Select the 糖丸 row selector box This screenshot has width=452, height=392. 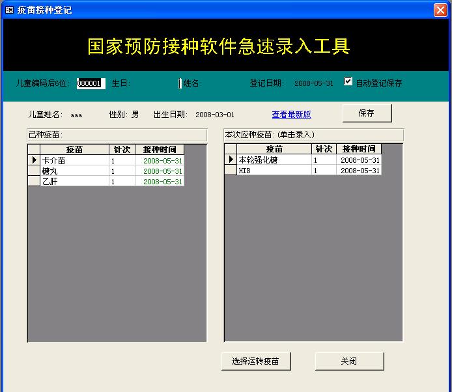pos(34,171)
